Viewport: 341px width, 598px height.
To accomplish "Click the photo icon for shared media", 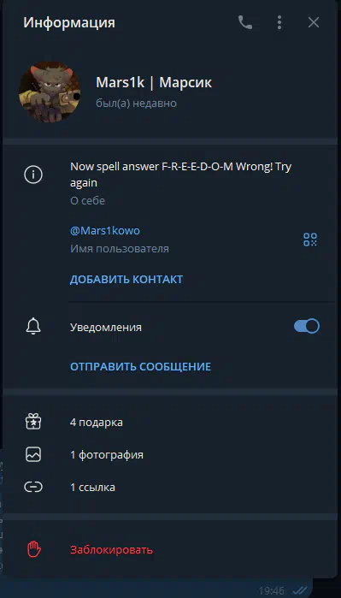I will click(33, 454).
